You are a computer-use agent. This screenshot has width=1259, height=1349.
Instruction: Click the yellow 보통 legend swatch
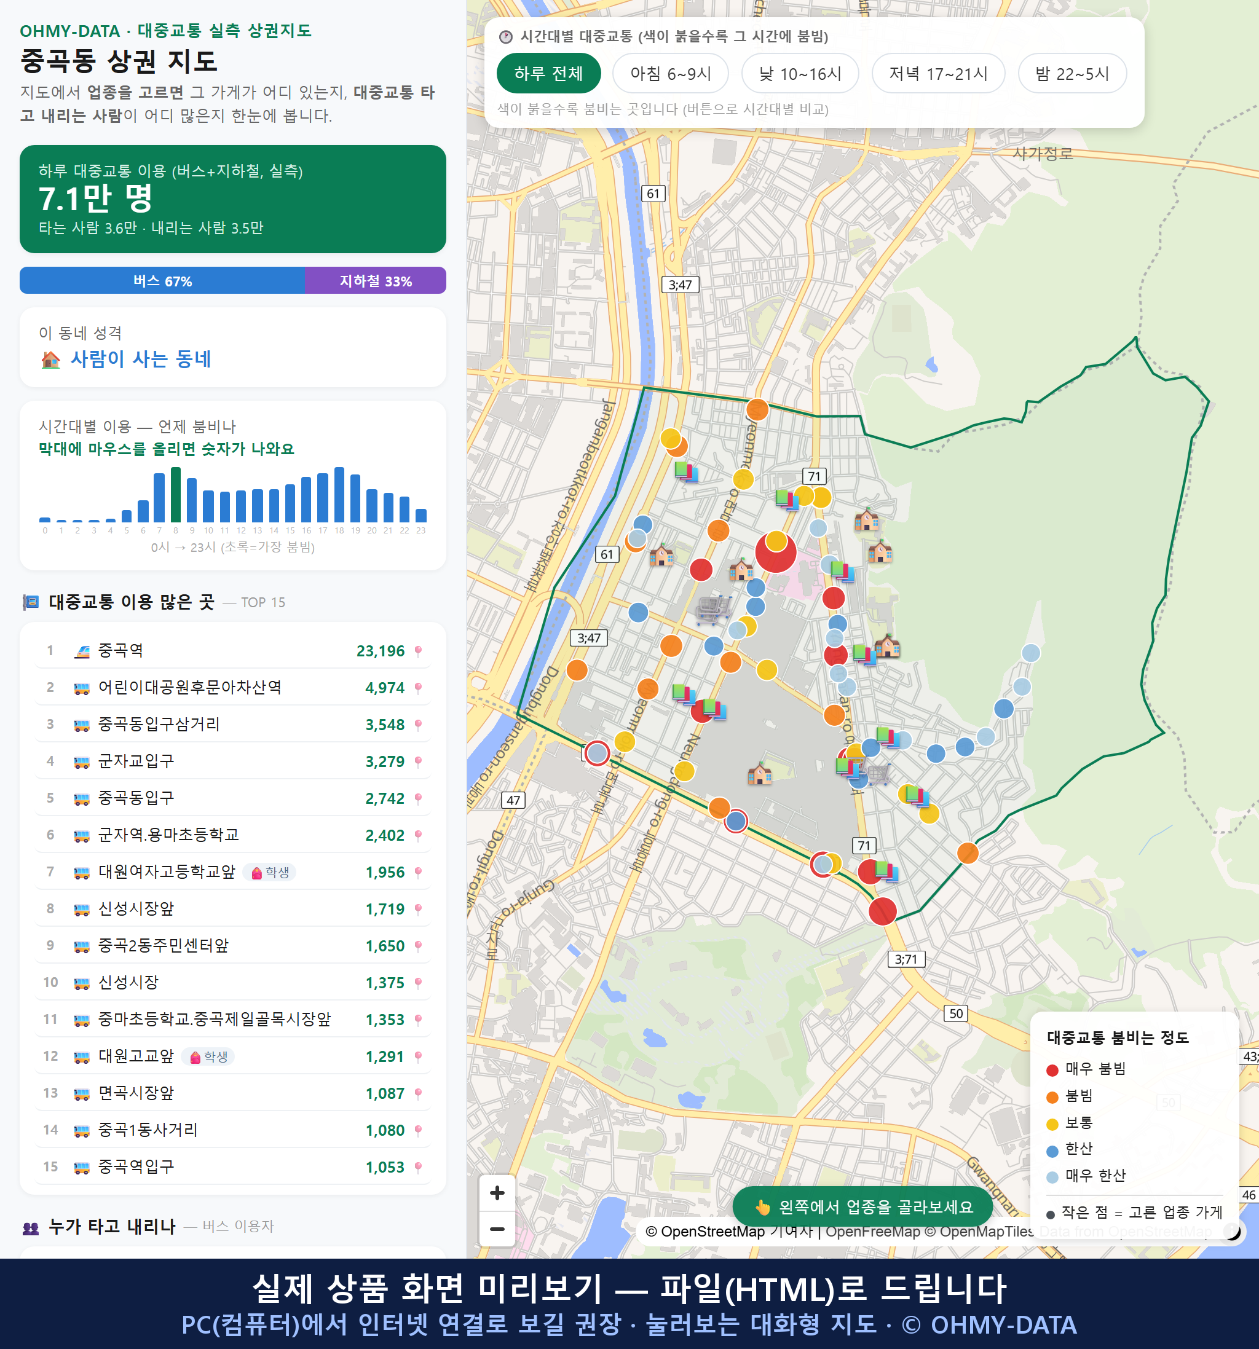pyautogui.click(x=1052, y=1125)
